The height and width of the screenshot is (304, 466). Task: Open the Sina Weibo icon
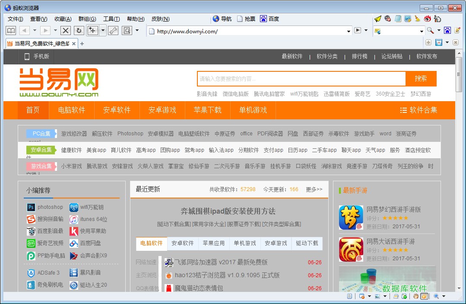coord(428,18)
